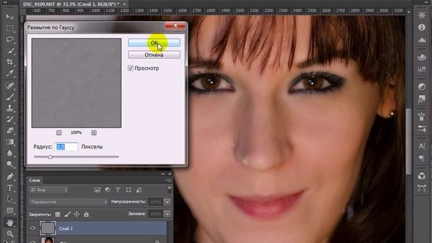
Task: Select the Pen tool
Action: click(x=9, y=177)
